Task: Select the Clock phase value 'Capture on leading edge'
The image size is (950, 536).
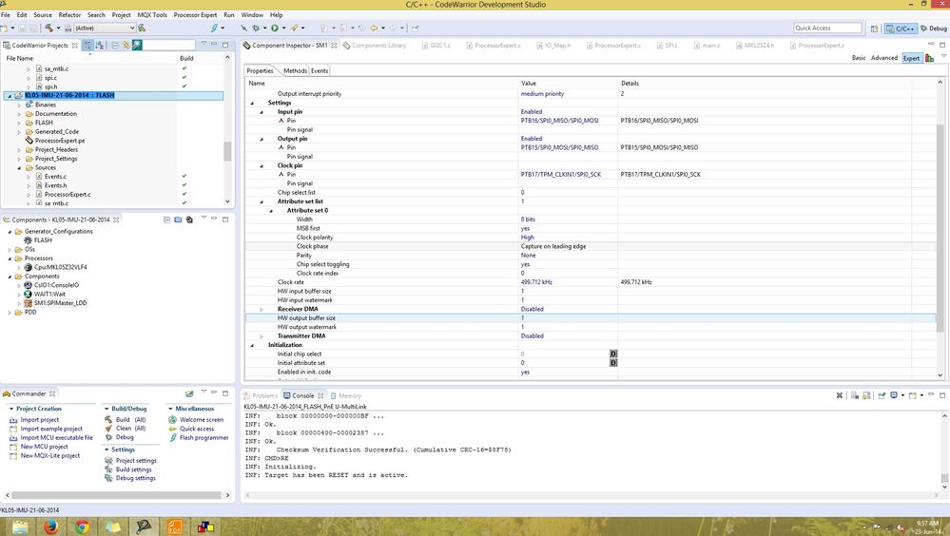Action: [x=553, y=246]
